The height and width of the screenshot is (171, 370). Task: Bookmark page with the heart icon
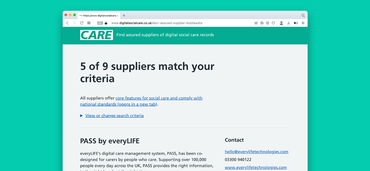click(x=273, y=23)
